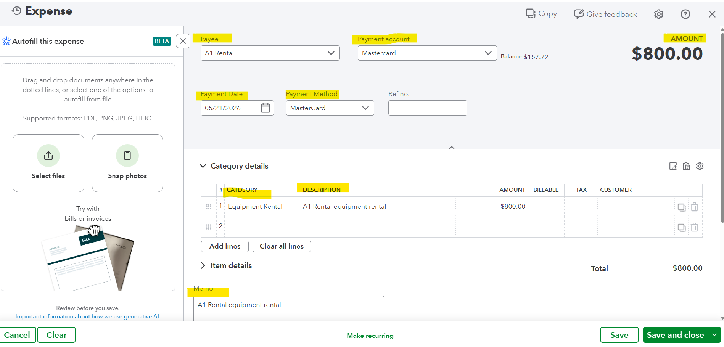This screenshot has width=724, height=347.
Task: Click the CUSTOMER column header
Action: coord(616,190)
